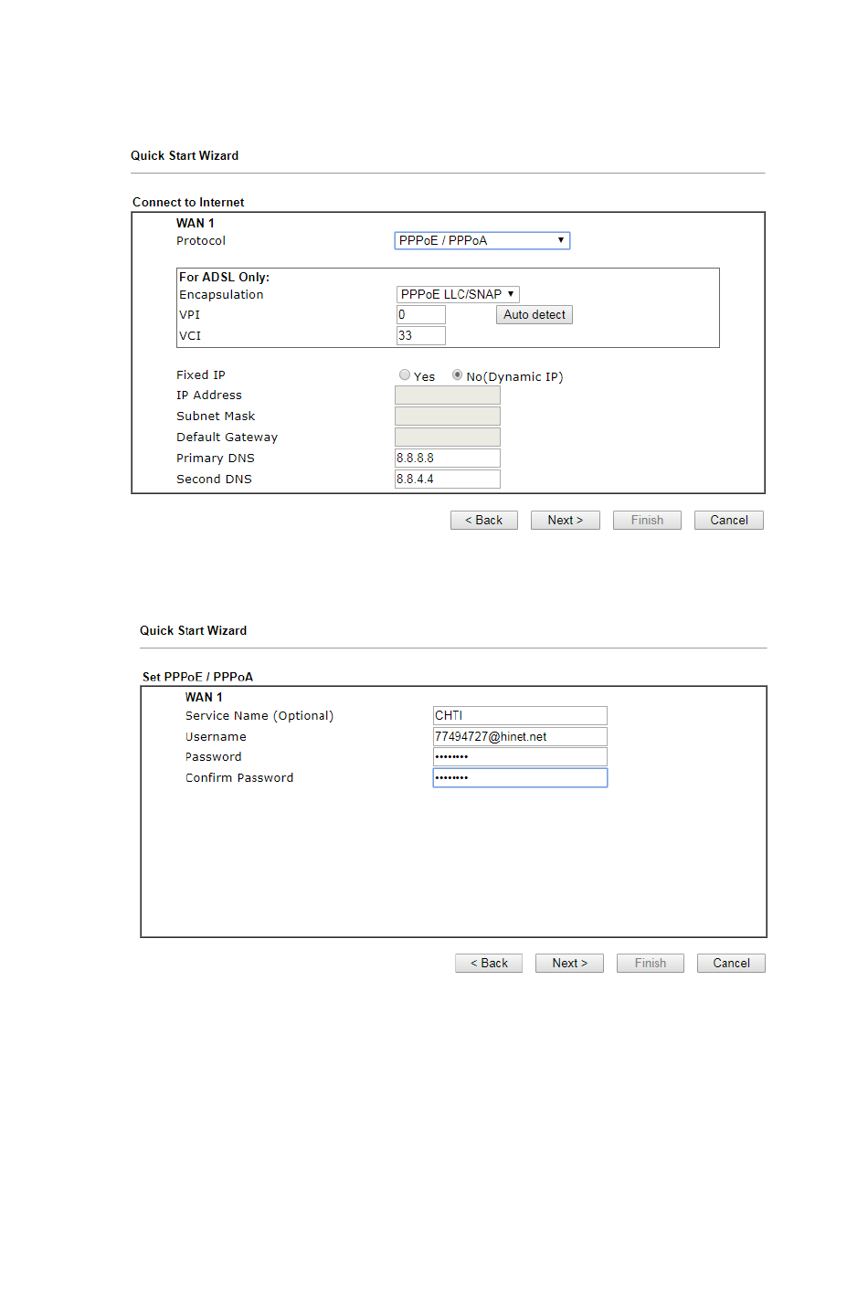Edit the Second DNS field 8.8.4.4
This screenshot has height=1297, width=868.
(448, 479)
